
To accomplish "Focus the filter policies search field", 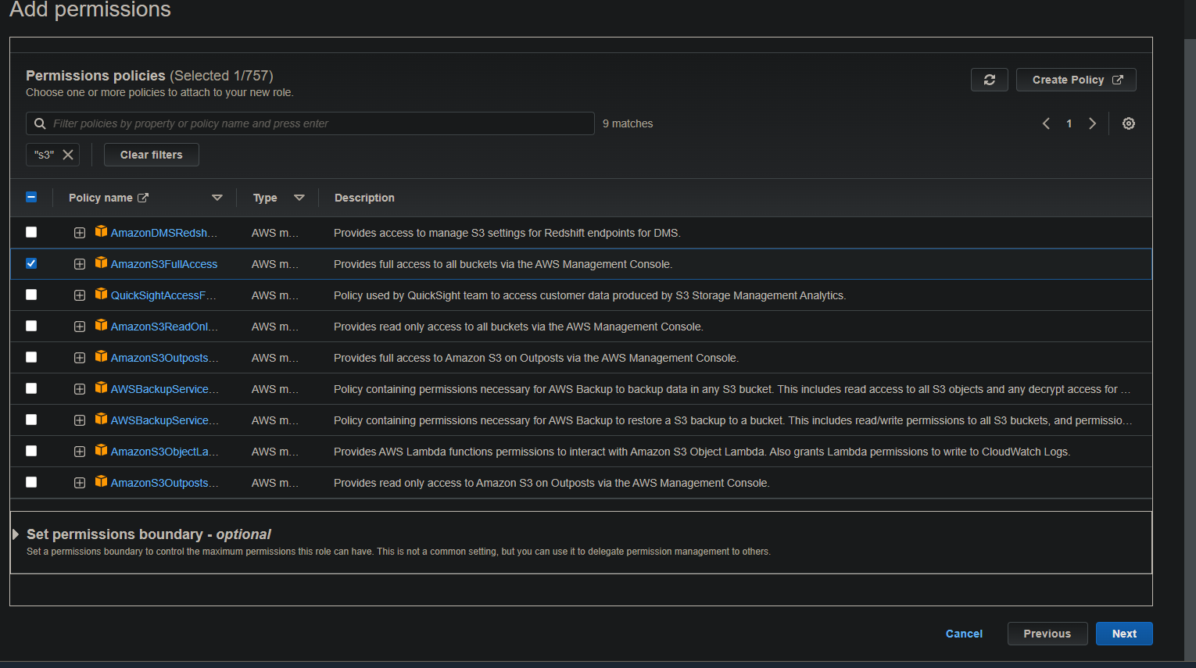I will coord(310,123).
